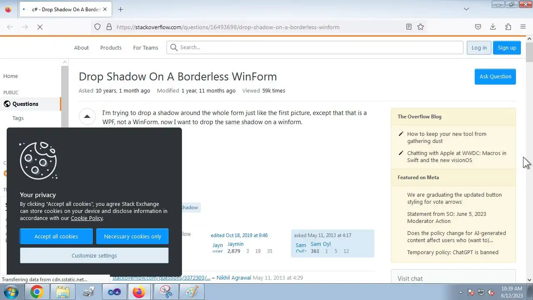This screenshot has height=300, width=533.
Task: Open the Snipping Tool scissors taskbar icon
Action: (166, 292)
